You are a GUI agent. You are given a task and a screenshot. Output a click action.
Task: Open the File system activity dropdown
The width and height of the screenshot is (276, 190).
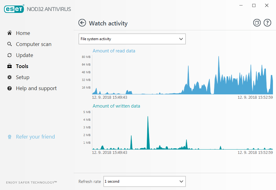point(132,39)
